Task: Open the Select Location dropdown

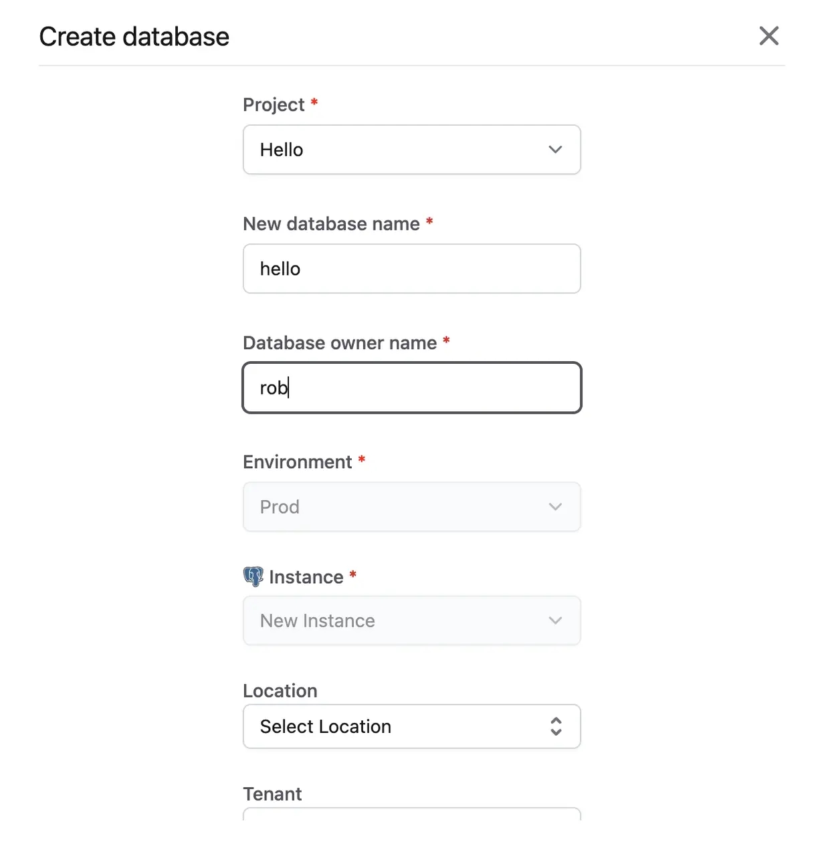Action: (412, 726)
